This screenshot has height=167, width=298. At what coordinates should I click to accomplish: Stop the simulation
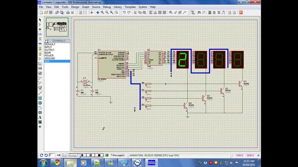[x=99, y=155]
